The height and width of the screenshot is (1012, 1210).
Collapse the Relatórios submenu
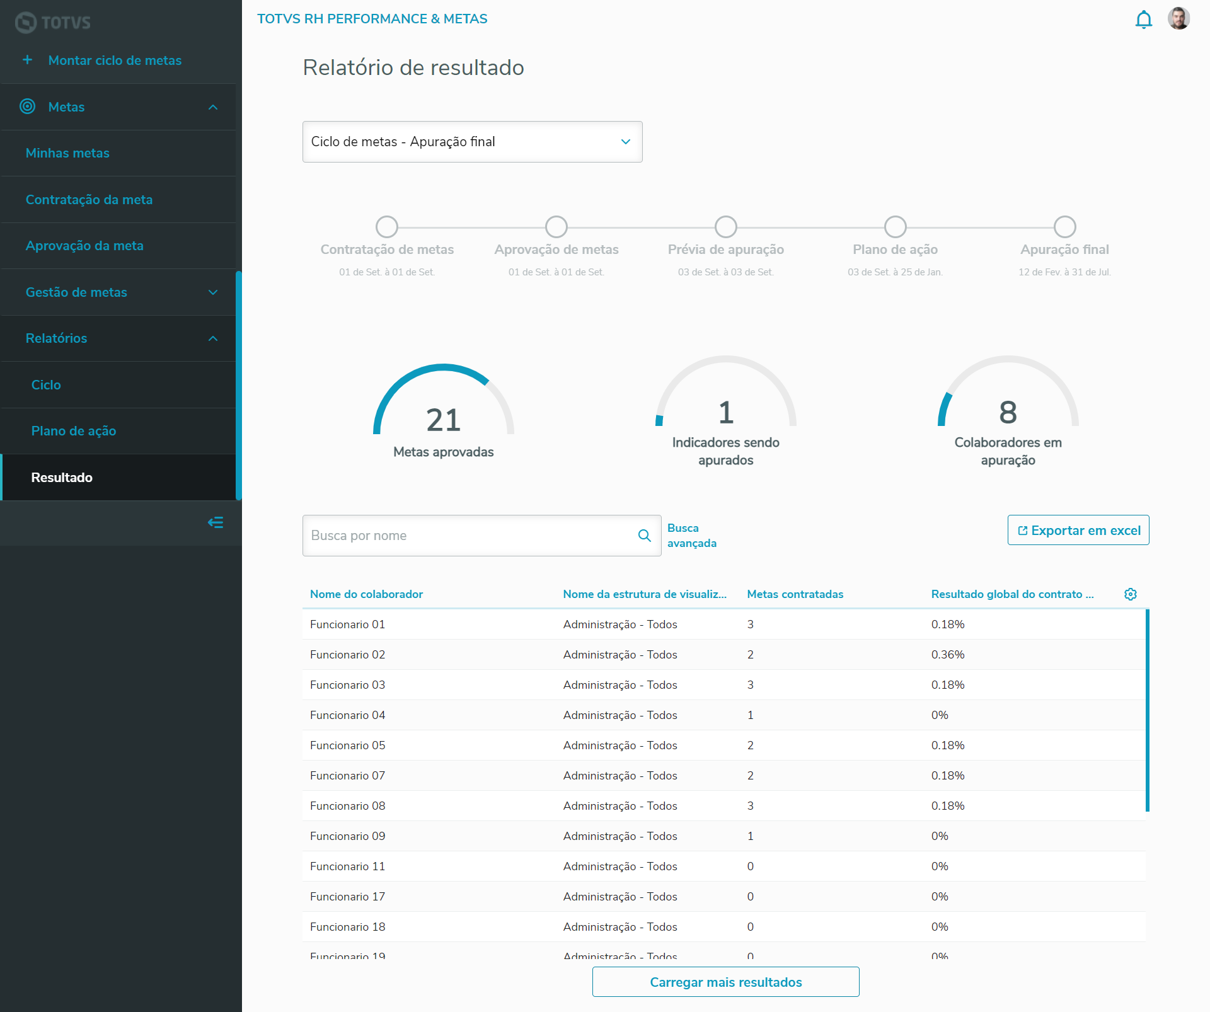tap(213, 338)
